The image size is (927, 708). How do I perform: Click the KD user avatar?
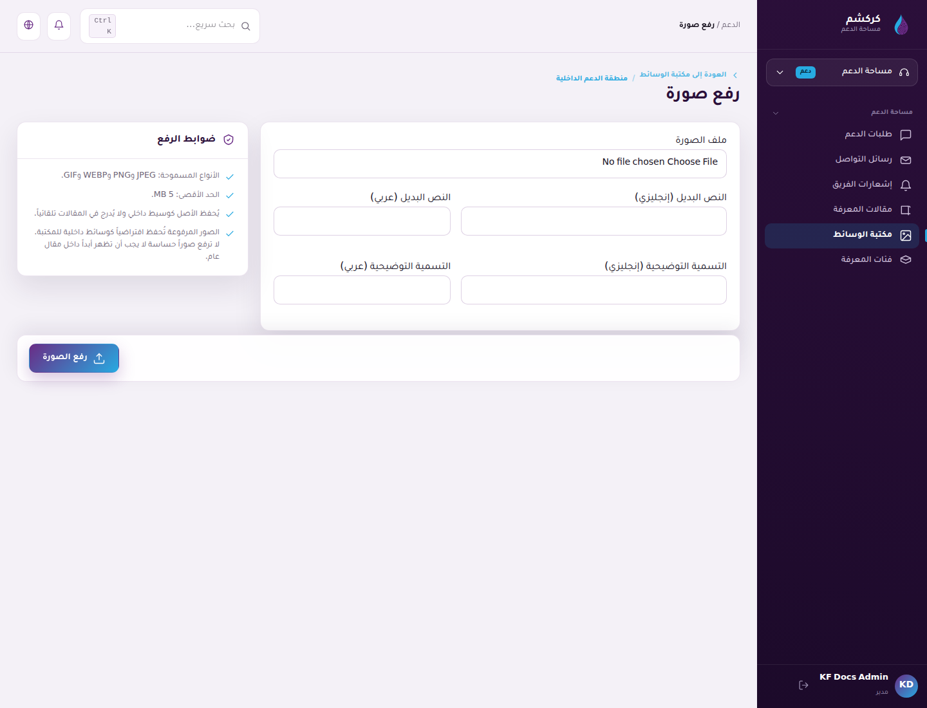pyautogui.click(x=906, y=685)
